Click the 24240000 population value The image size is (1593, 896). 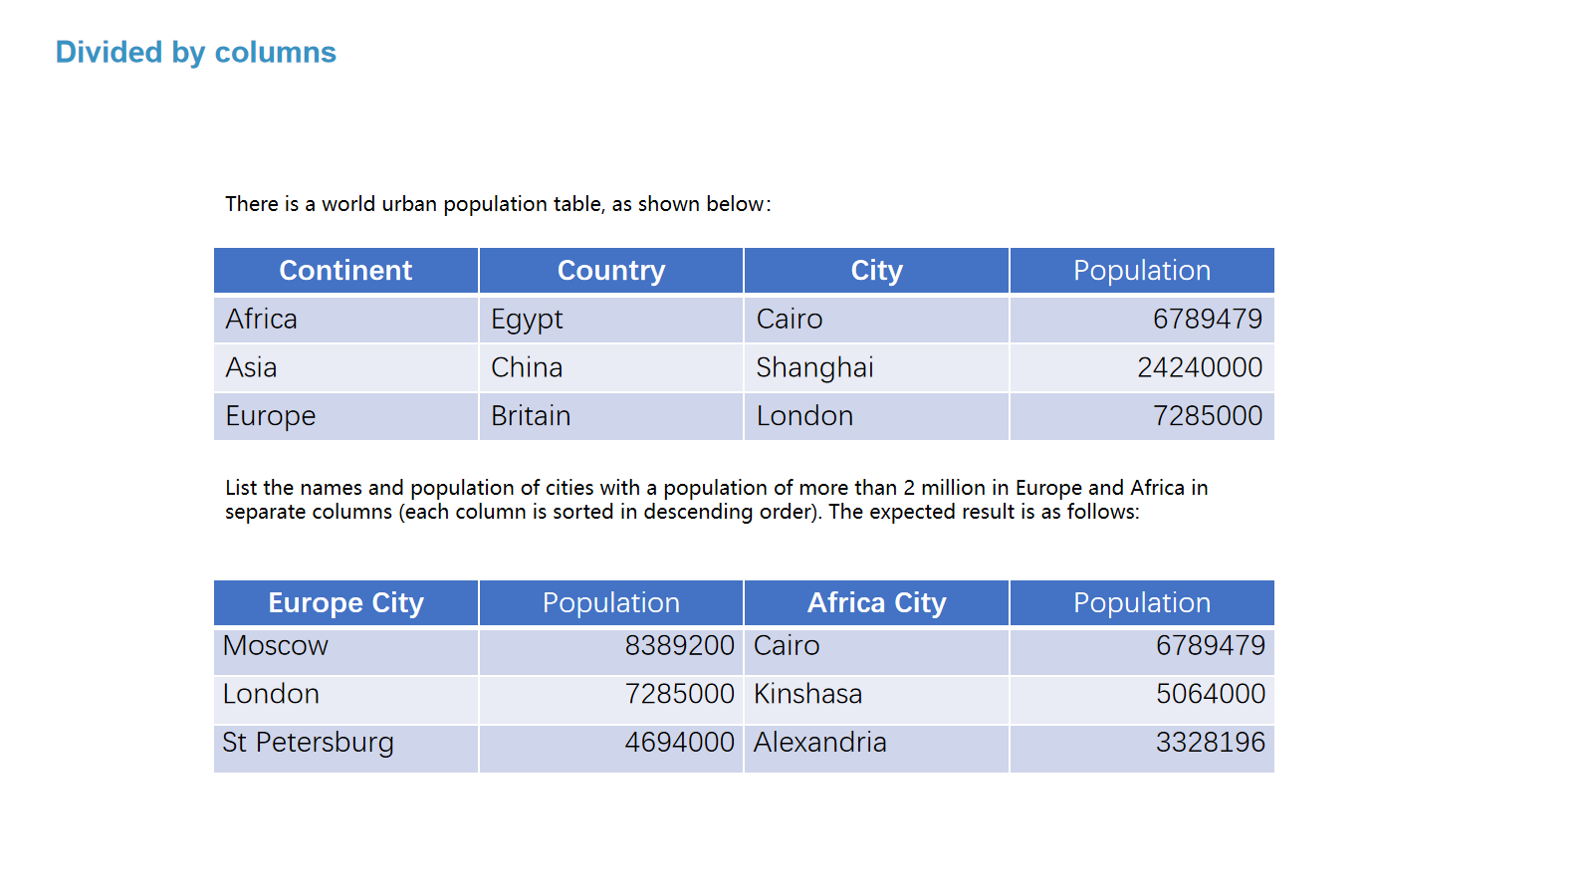click(x=1200, y=368)
